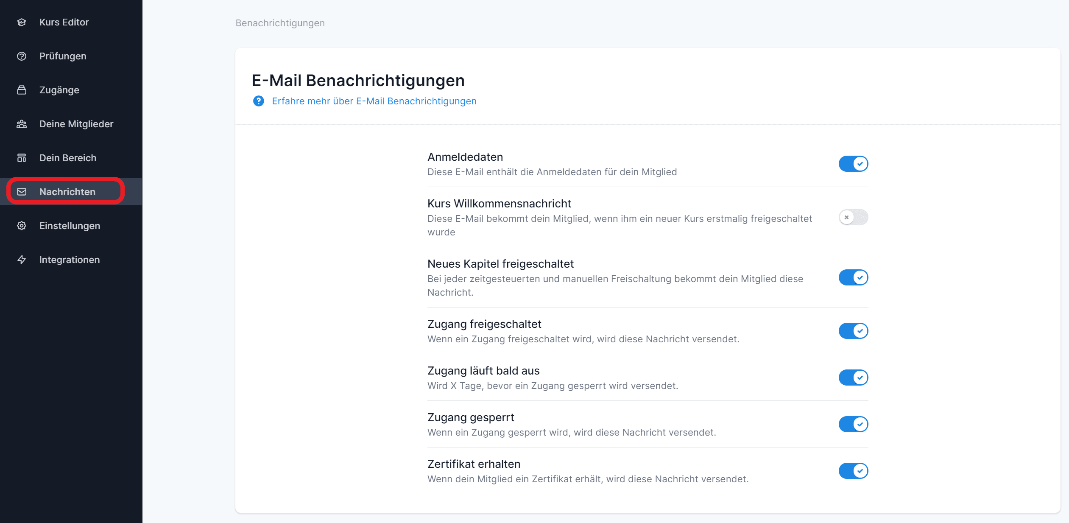Image resolution: width=1069 pixels, height=523 pixels.
Task: Open Kurs Editor in sidebar
Action: pos(71,22)
